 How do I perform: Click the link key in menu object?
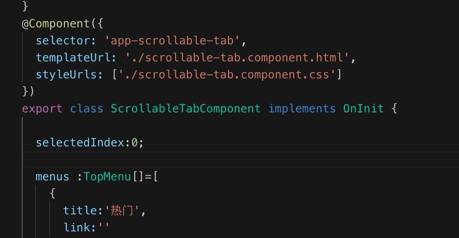(x=76, y=228)
